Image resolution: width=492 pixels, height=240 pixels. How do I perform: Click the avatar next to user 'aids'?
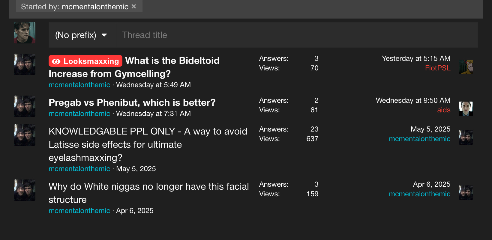tap(466, 108)
